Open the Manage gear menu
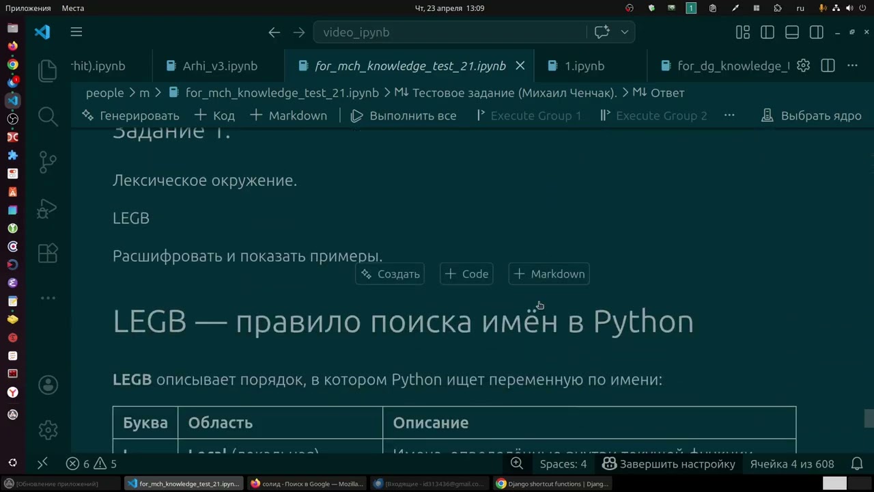Image resolution: width=874 pixels, height=492 pixels. pyautogui.click(x=48, y=430)
